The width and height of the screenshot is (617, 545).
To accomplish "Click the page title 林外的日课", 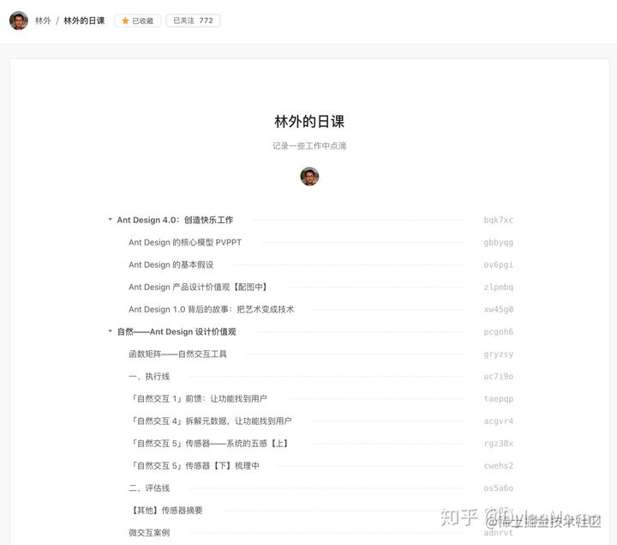I will [309, 121].
